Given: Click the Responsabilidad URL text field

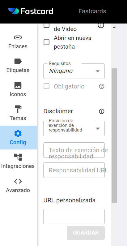Looking at the screenshot, I should (74, 170).
